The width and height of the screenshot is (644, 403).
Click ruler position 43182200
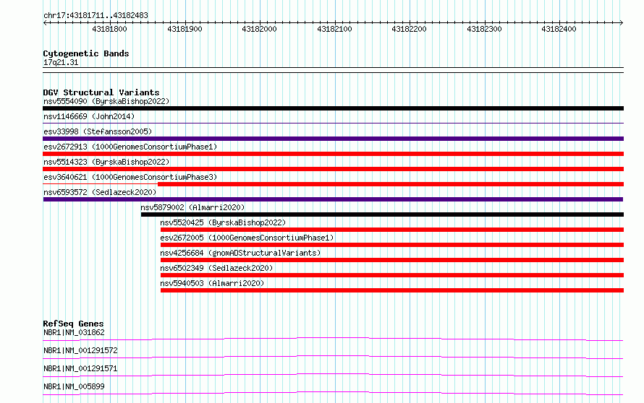click(409, 29)
